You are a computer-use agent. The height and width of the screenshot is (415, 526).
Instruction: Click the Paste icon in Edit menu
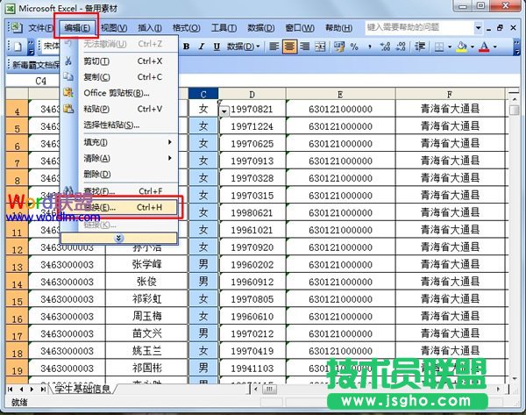69,109
